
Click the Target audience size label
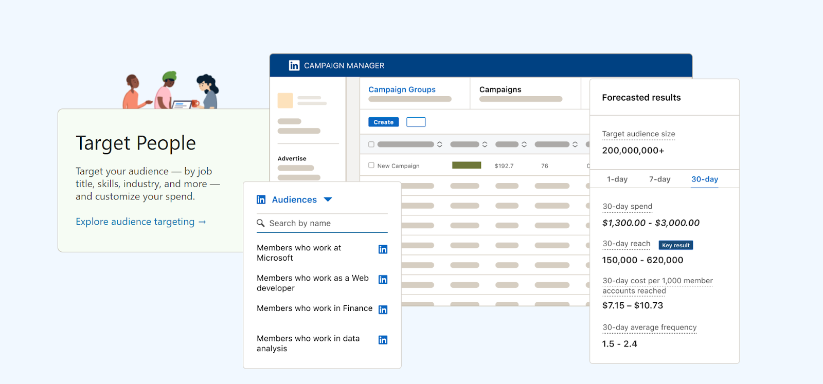[638, 134]
